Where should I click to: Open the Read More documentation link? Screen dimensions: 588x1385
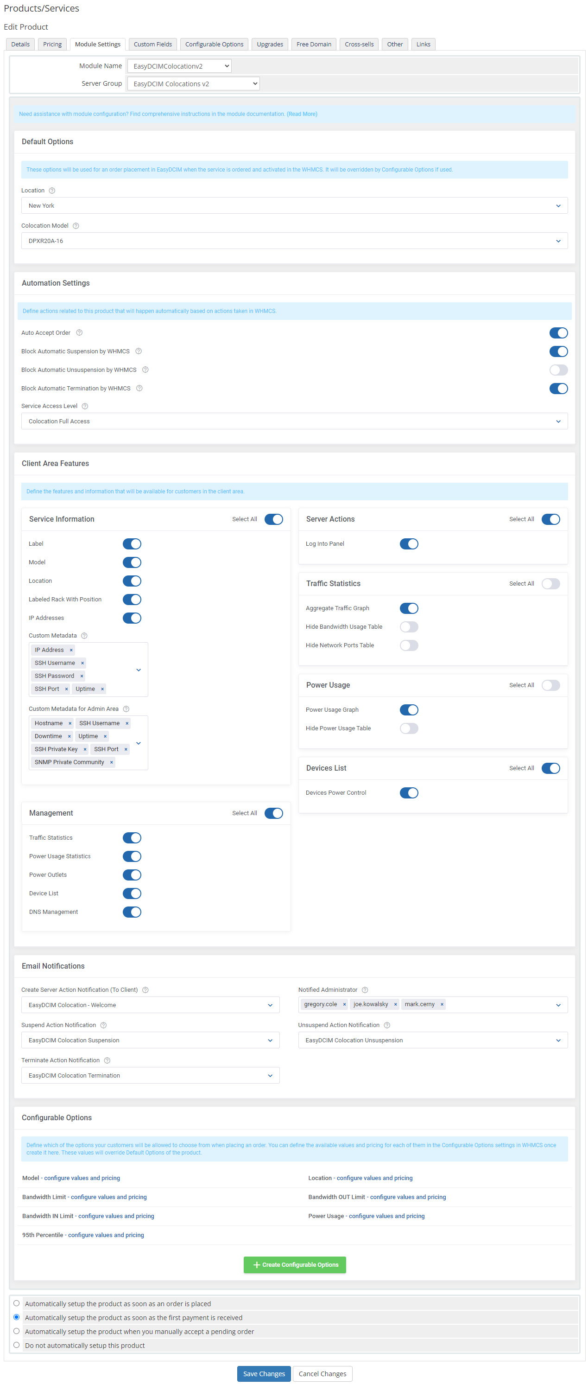302,114
